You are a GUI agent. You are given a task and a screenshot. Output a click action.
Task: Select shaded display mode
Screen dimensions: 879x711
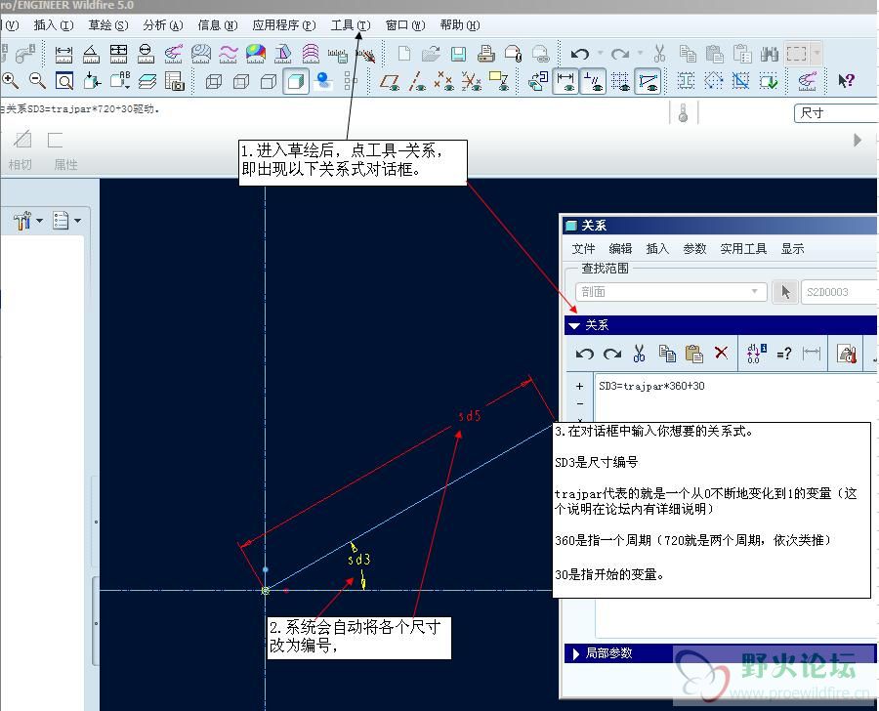tap(295, 81)
